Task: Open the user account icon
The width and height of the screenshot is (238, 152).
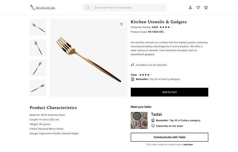Action: coord(191,7)
